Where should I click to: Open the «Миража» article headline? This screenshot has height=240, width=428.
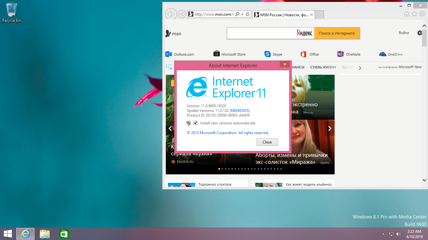tap(291, 158)
